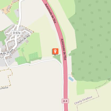Click the upper Autoroute de l'Est label
Image resolution: width=111 pixels, height=111 pixels.
[50, 13]
